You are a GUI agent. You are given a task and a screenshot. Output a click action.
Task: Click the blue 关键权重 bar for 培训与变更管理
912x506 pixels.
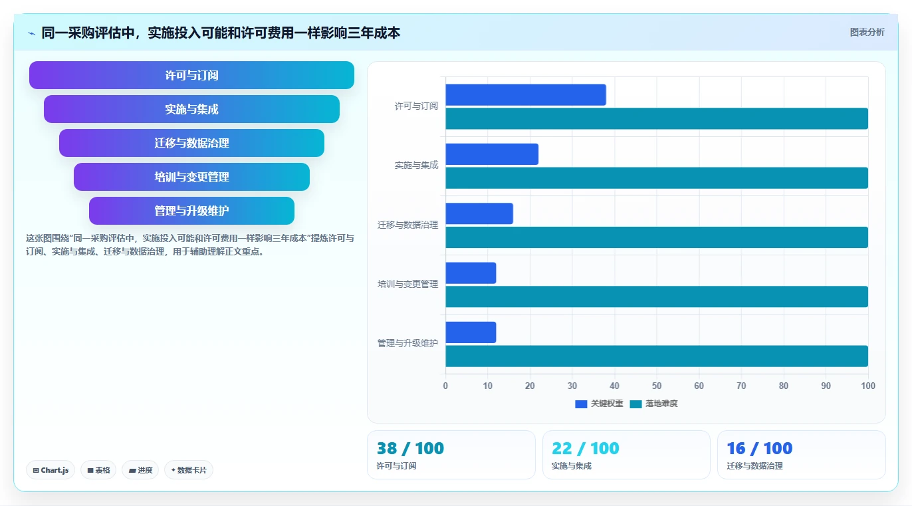[471, 273]
